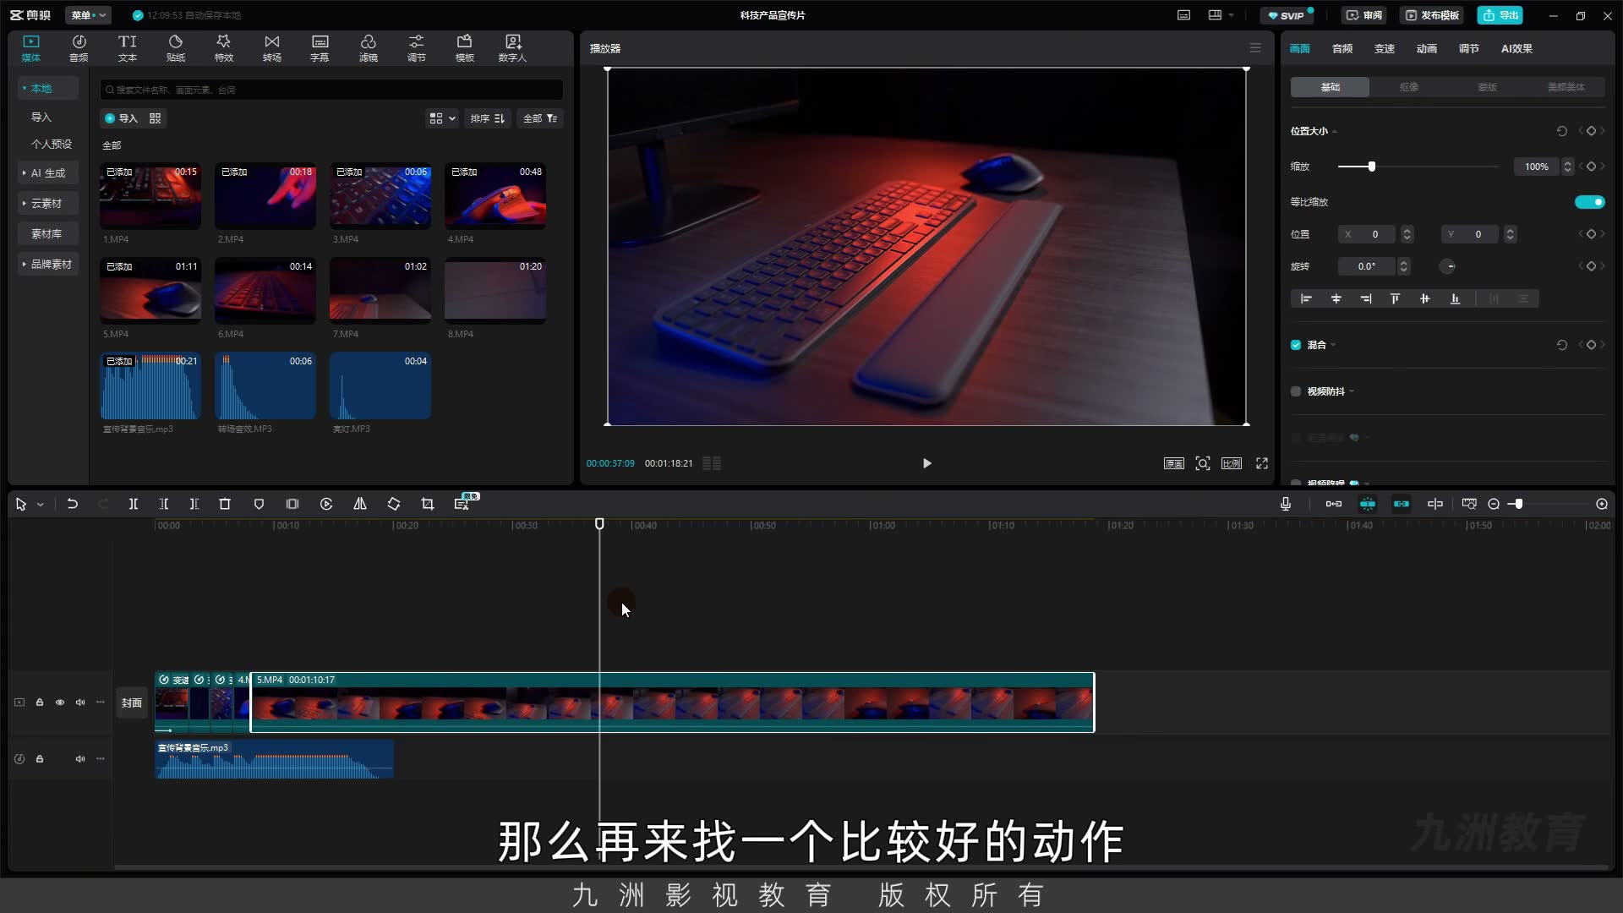Click the SVIP button
Screen dimensions: 1623x913
tap(1287, 15)
